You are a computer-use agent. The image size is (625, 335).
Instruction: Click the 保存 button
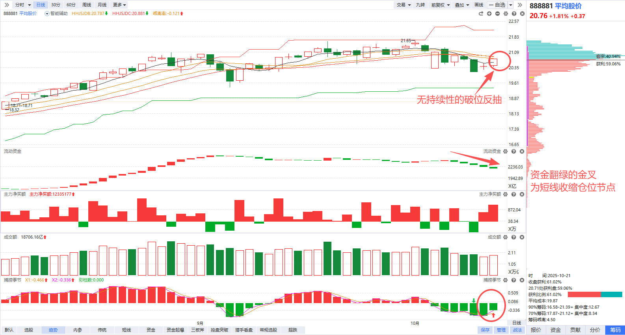[x=485, y=330]
